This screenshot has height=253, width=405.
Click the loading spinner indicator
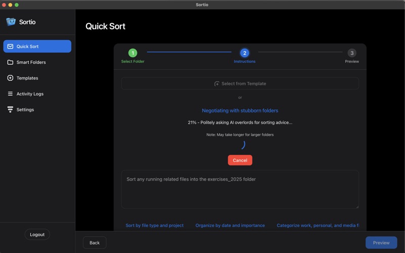[x=242, y=145]
